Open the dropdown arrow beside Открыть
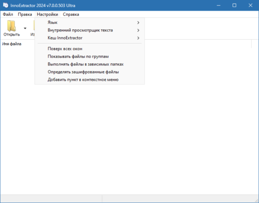Viewport: 259px width, 203px height. coord(25,28)
